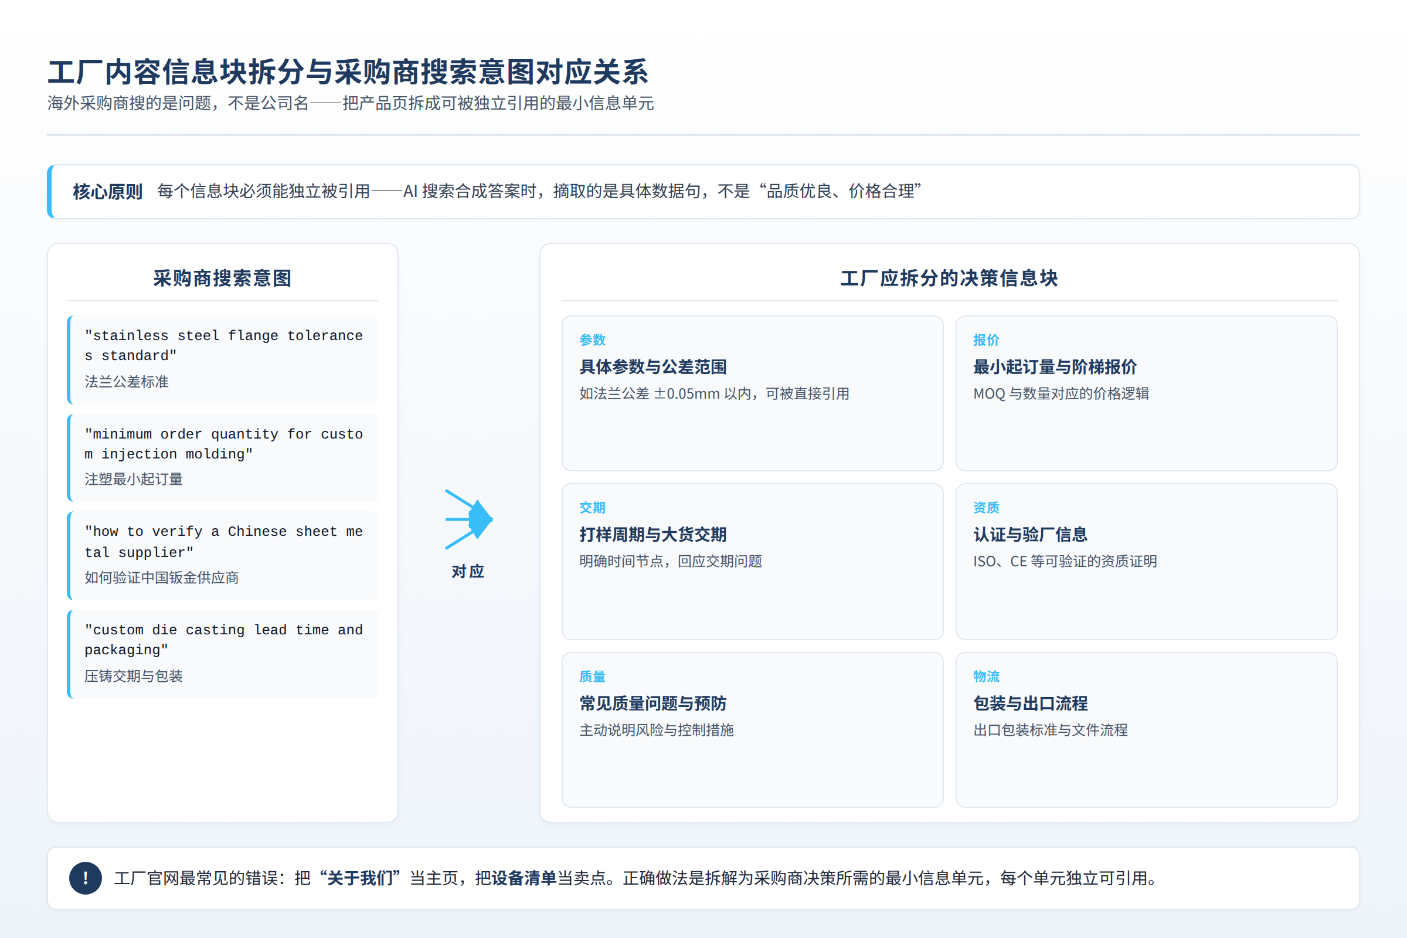Click the 对应 label under the arrow
Image resolution: width=1407 pixels, height=938 pixels.
click(468, 571)
